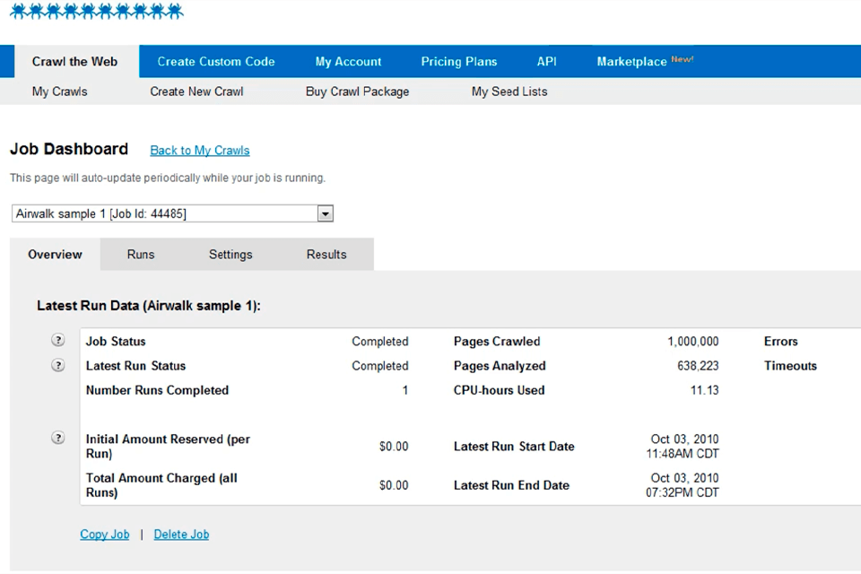The image size is (861, 574).
Task: Open Pricing Plans page
Action: (459, 62)
